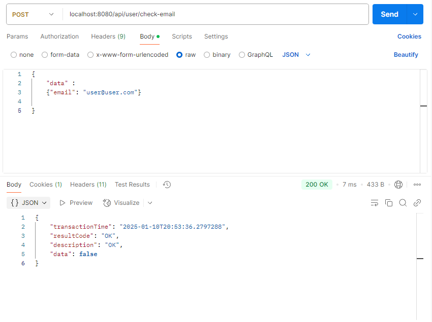This screenshot has width=432, height=322.
Task: Click the response body scrollbar marker
Action: coord(420,259)
